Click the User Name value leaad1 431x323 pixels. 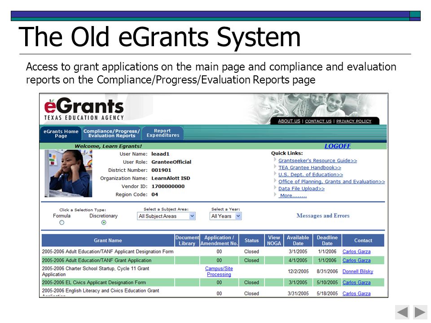(x=160, y=154)
